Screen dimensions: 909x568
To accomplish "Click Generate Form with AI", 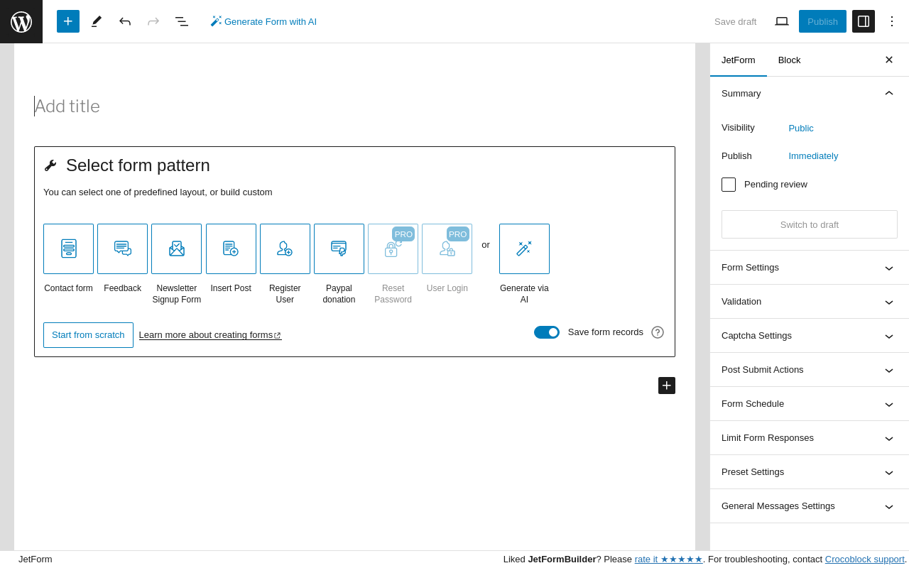I will pos(263,21).
